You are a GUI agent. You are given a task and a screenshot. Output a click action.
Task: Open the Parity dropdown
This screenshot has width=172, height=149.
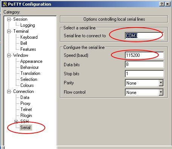[x=161, y=83]
